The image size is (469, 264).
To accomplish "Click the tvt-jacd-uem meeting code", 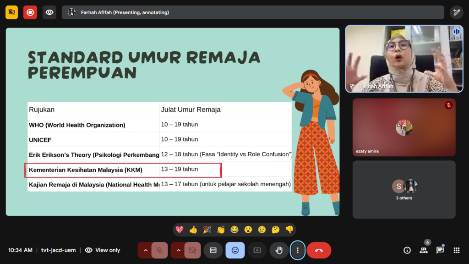I will click(x=58, y=250).
